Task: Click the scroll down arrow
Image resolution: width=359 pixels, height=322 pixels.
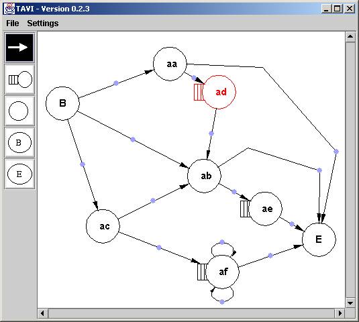Action: 350,303
